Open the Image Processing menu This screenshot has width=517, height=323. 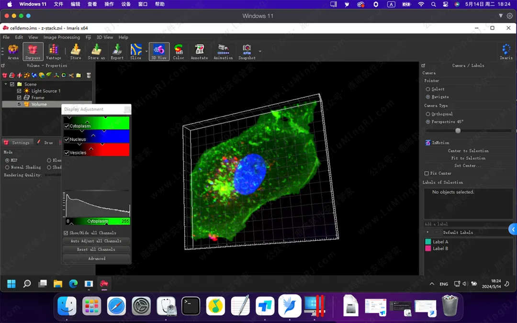pos(61,37)
